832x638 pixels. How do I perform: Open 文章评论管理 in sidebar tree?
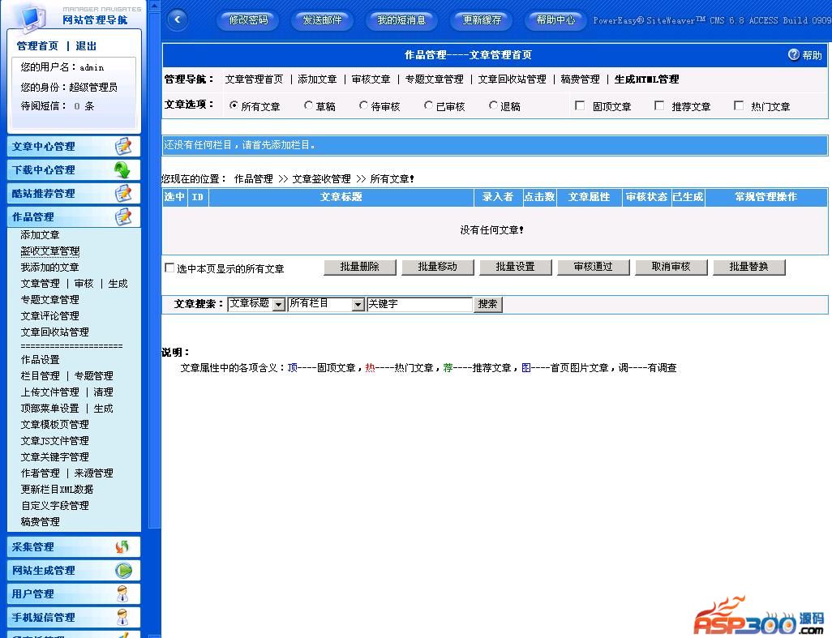coord(50,316)
